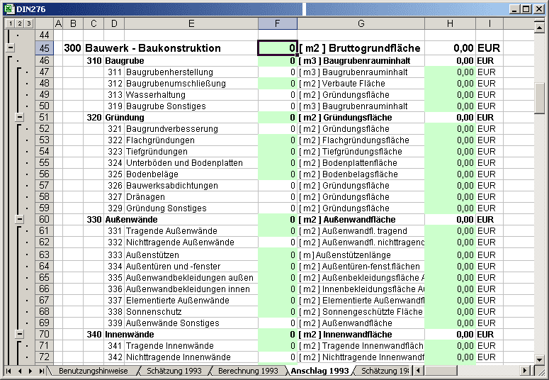Select column G header
This screenshot has height=380, width=549.
pyautogui.click(x=361, y=24)
